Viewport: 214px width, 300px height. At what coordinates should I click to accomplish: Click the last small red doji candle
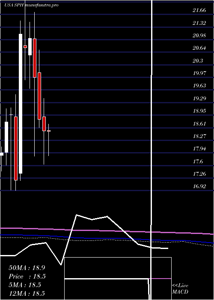(x=49, y=131)
